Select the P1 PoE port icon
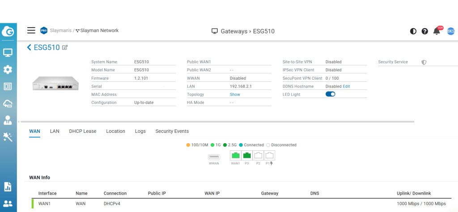 (270, 156)
